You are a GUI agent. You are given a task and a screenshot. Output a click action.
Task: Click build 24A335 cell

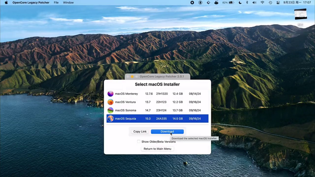tap(162, 118)
